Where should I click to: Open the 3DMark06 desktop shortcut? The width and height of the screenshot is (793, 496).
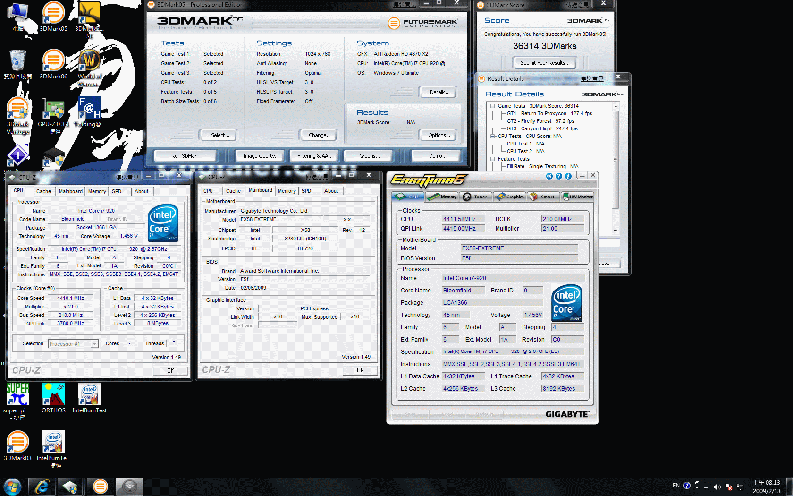coord(53,64)
